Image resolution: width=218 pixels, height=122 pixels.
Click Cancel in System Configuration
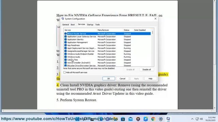(123, 79)
